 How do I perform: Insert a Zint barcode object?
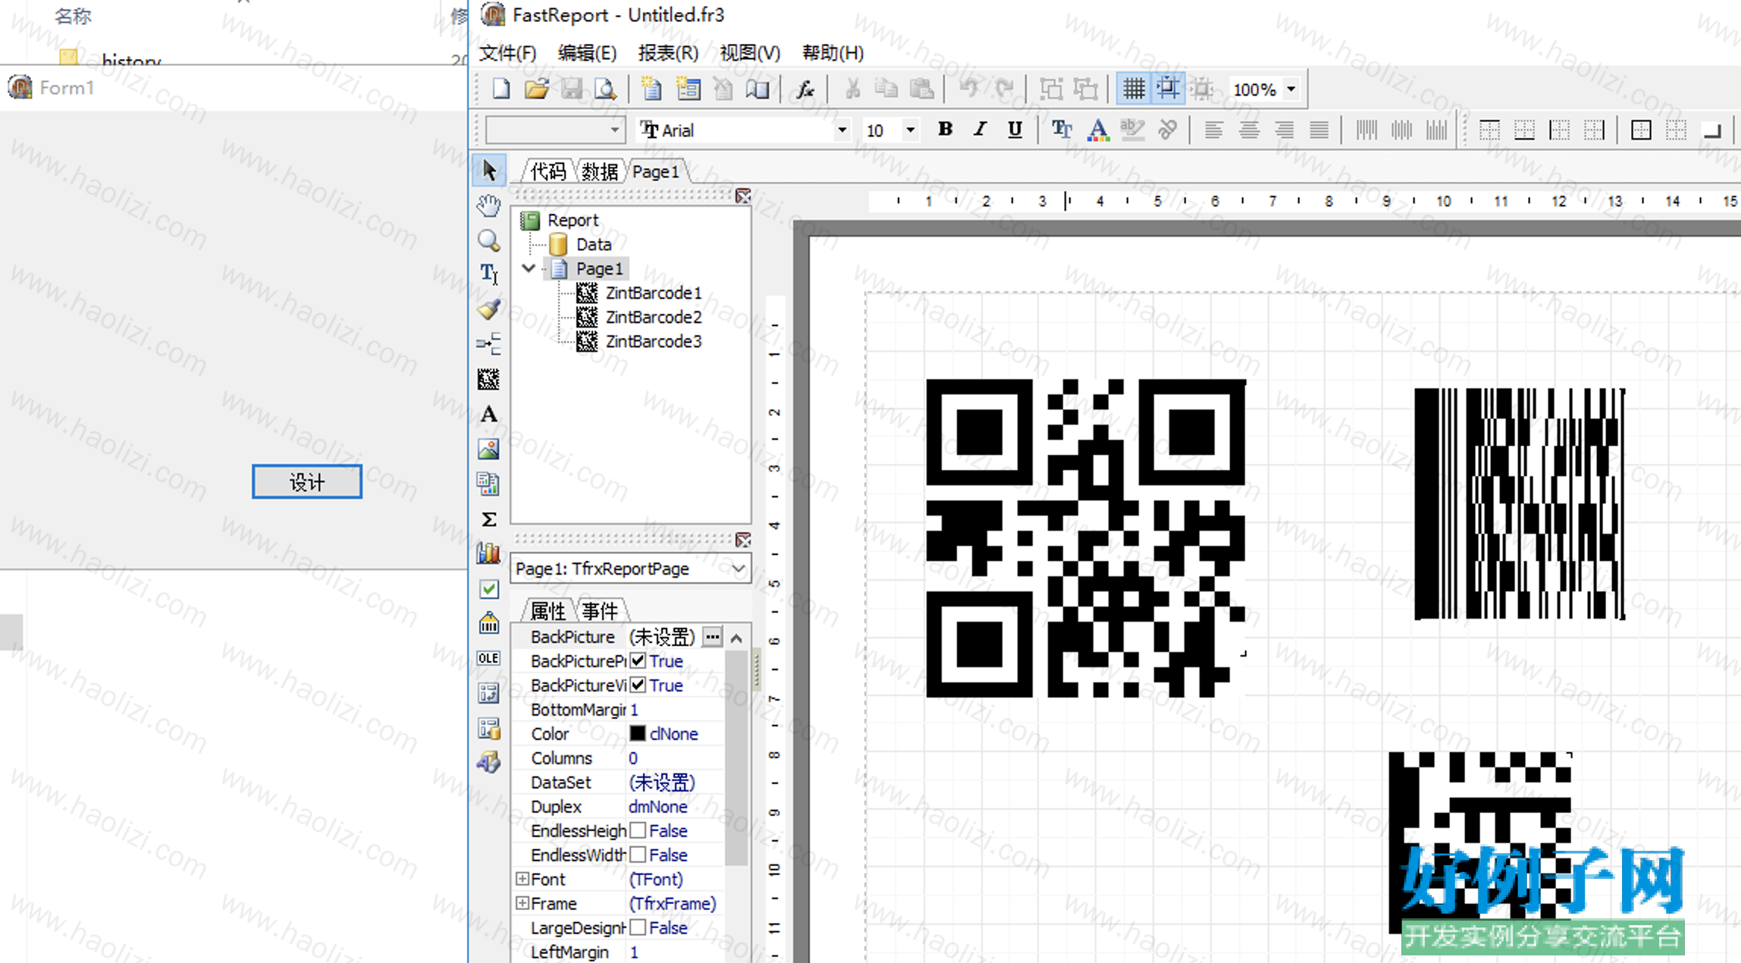[x=489, y=379]
